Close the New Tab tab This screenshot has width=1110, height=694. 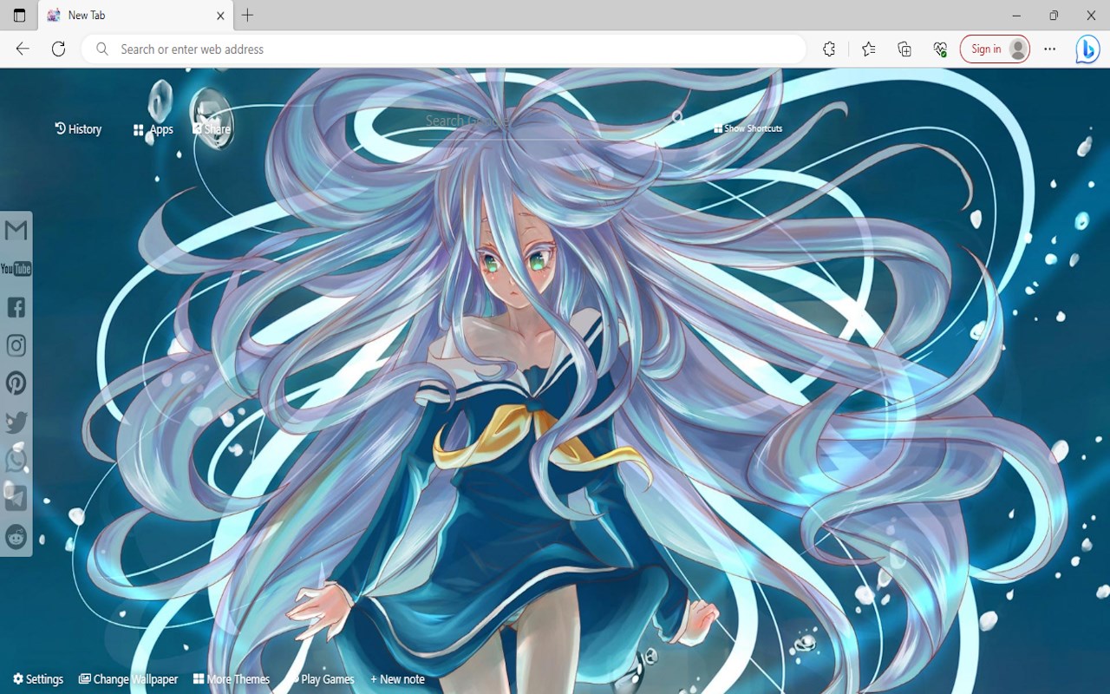[220, 16]
